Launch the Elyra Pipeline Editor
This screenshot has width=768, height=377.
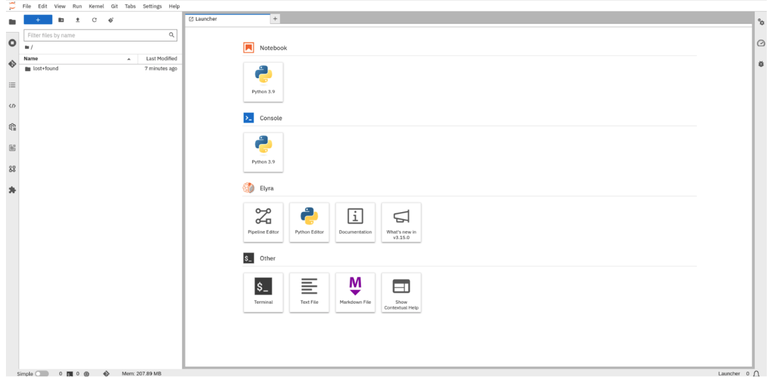coord(263,222)
